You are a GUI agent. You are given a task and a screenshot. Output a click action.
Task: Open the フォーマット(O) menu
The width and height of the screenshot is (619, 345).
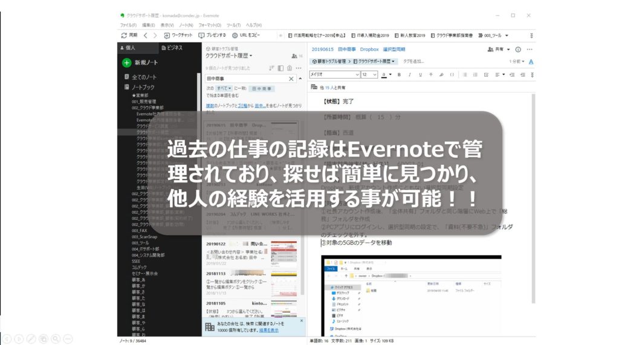click(x=210, y=25)
